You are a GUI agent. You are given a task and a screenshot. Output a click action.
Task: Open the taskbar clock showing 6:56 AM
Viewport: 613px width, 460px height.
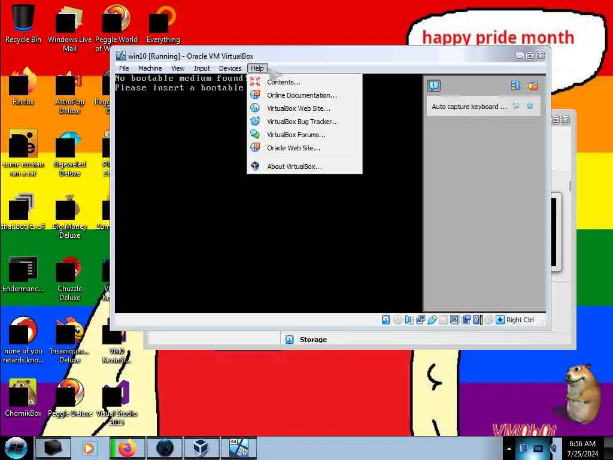point(582,449)
